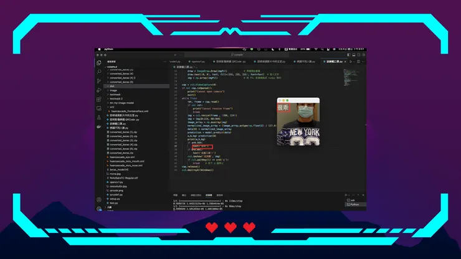The image size is (461, 259).
Task: Open the Extensions view
Action: [99, 99]
